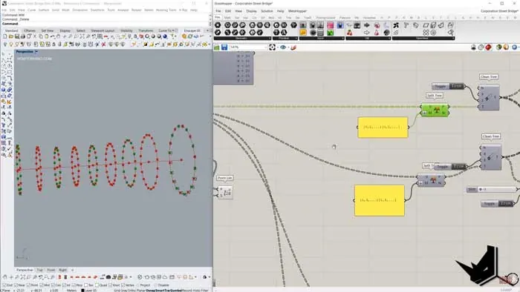Enable the Quad osnap checkbox
Screen dimensions: 520x292
coord(97,285)
